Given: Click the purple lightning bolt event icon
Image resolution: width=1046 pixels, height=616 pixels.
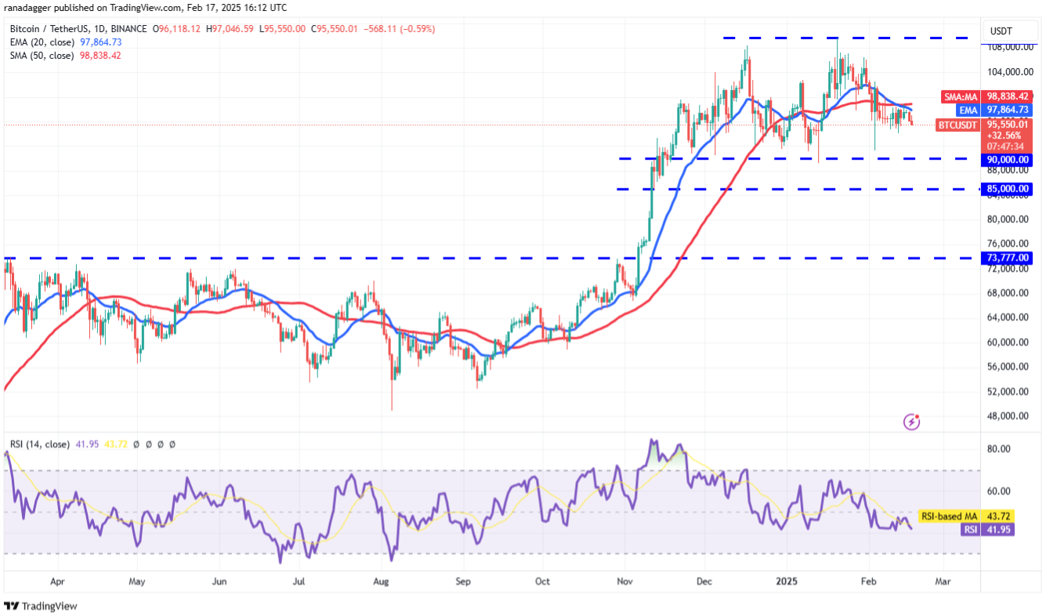Looking at the screenshot, I should (911, 422).
